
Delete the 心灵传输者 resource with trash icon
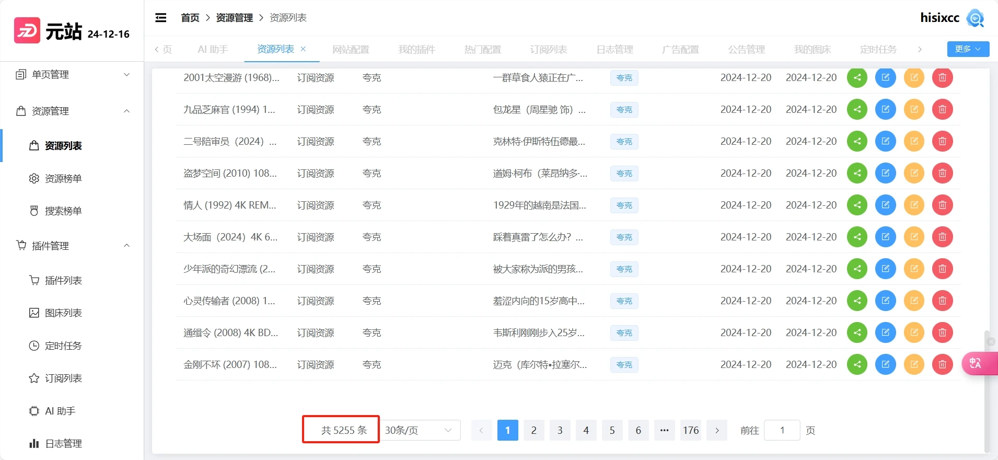coord(942,301)
